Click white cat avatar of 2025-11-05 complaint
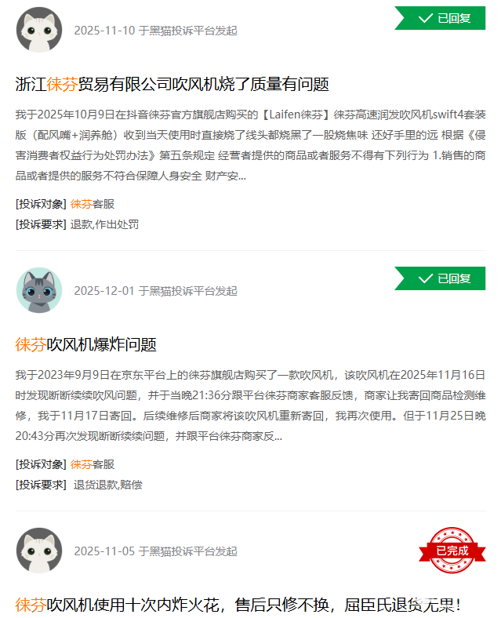This screenshot has height=618, width=501. [x=39, y=551]
